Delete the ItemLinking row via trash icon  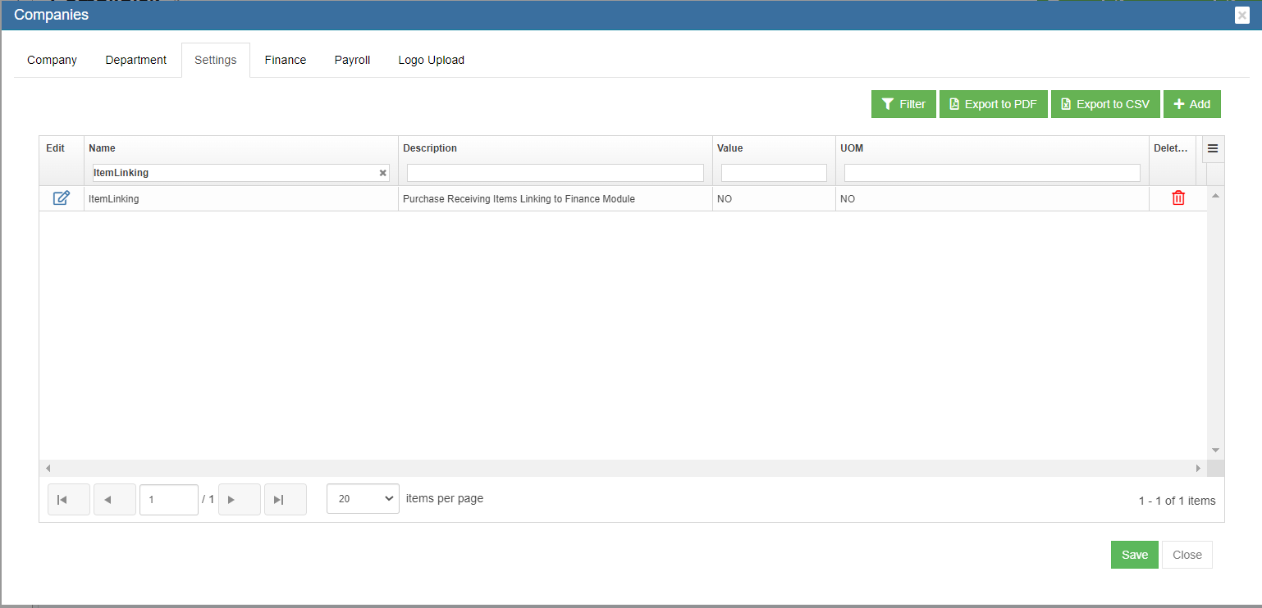(1178, 198)
